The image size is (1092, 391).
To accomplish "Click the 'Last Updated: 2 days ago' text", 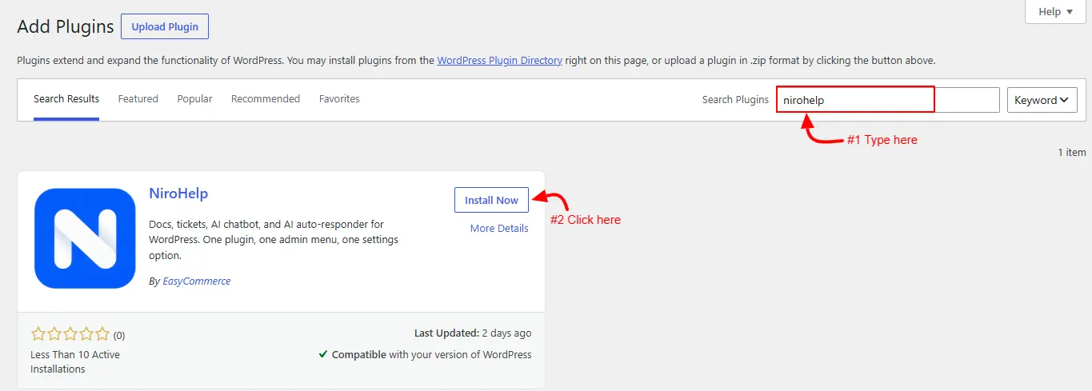I will [473, 333].
